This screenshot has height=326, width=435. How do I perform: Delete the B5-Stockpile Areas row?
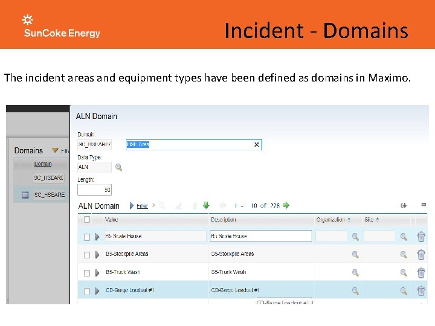421,255
